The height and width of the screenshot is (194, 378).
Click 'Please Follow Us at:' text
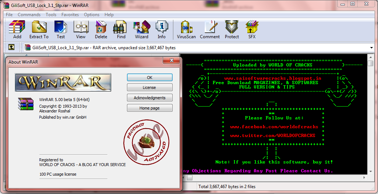[274, 118]
